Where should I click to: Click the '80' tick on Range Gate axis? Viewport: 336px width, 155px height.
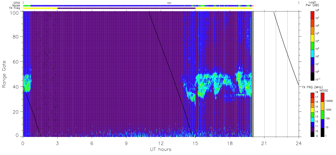[x=16, y=37]
